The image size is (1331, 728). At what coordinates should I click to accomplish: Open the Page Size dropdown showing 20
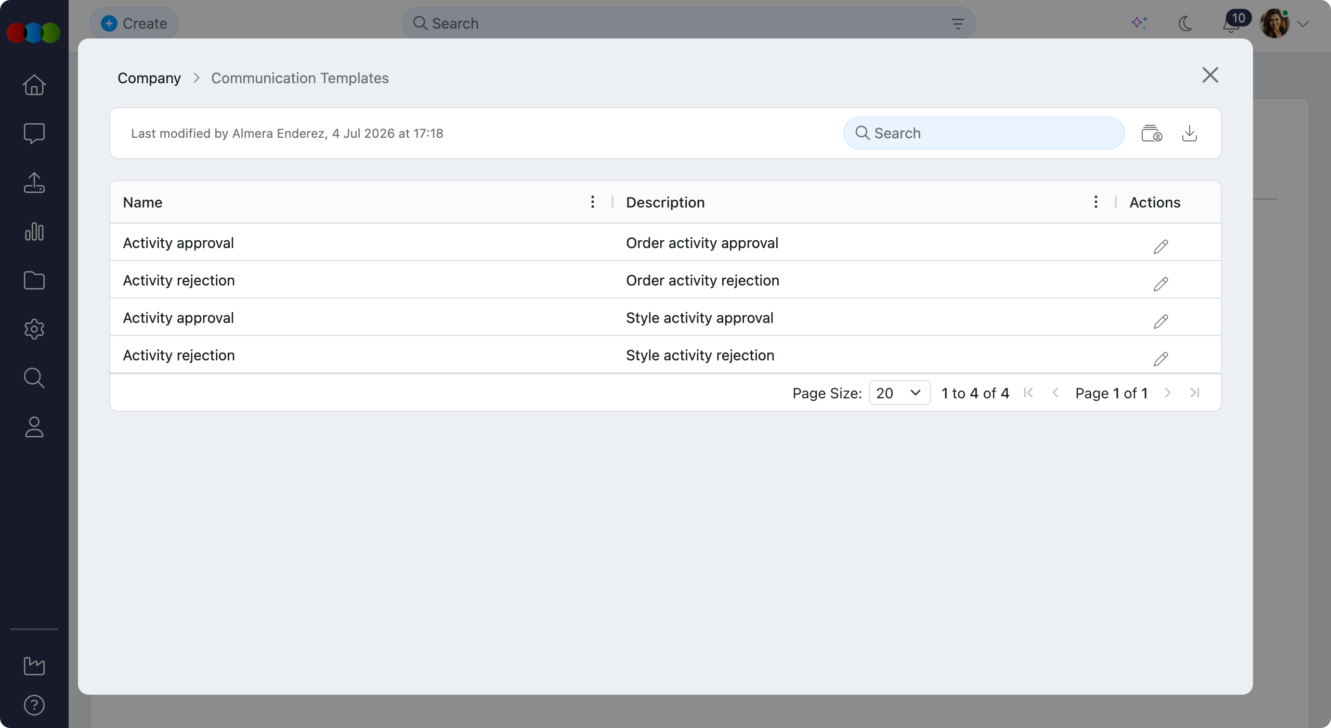(x=899, y=393)
